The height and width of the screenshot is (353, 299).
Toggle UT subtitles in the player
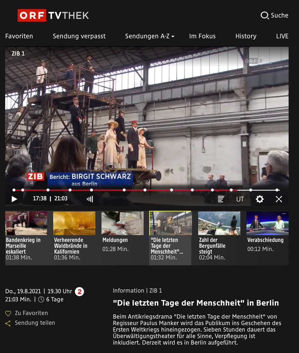tap(240, 199)
